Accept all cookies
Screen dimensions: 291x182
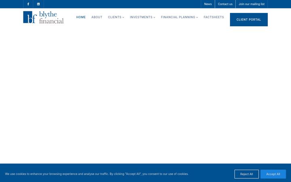pyautogui.click(x=273, y=174)
